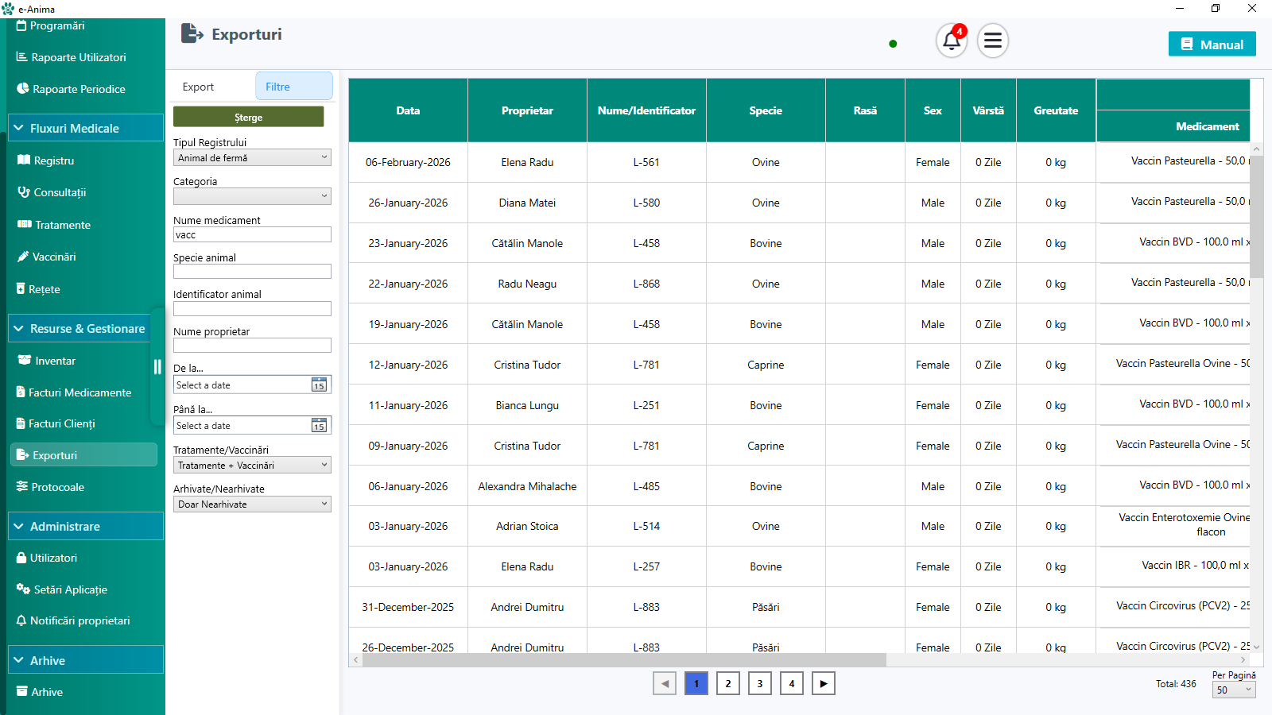Switch to the Export tab
Screen dimensions: 1272x715
pyautogui.click(x=198, y=87)
